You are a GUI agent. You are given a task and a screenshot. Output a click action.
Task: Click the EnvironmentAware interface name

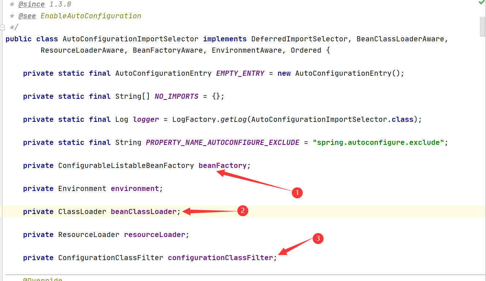coord(247,50)
